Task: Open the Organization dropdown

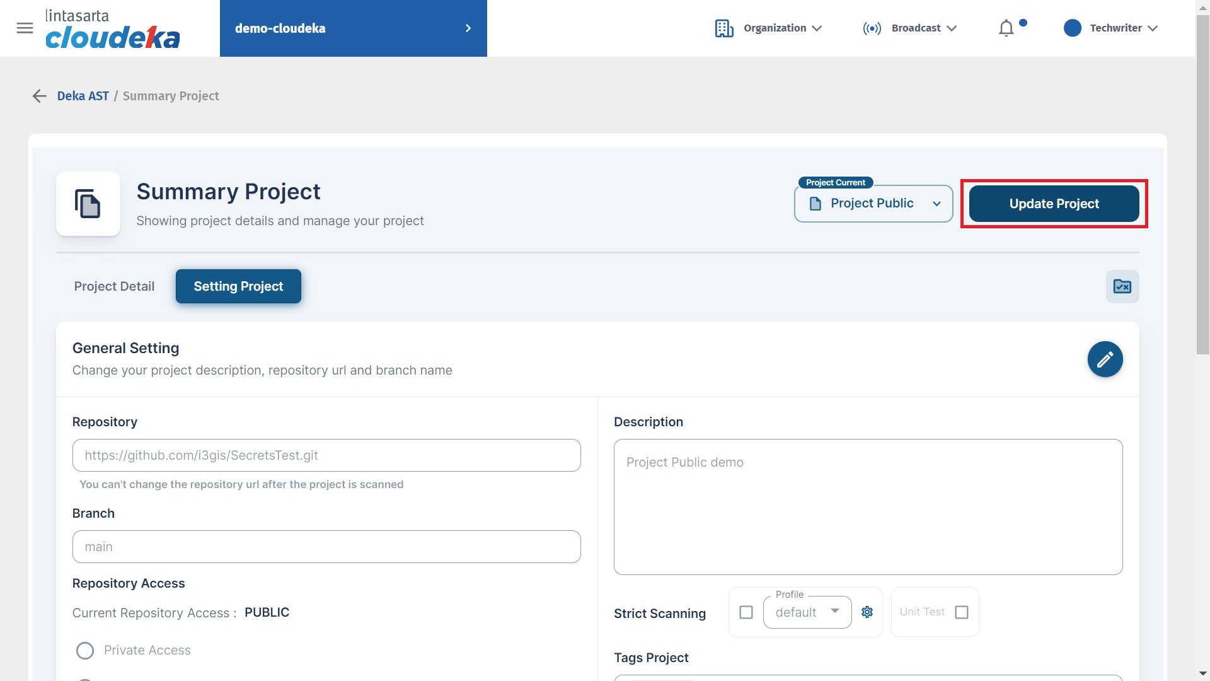Action: pos(783,28)
